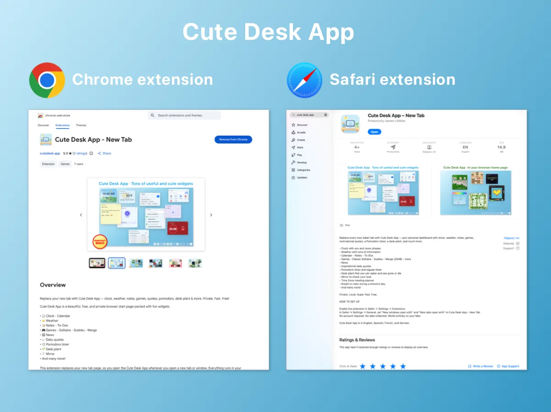This screenshot has height=412, width=551.
Task: Click the Remove from Chrome button
Action: (x=233, y=139)
